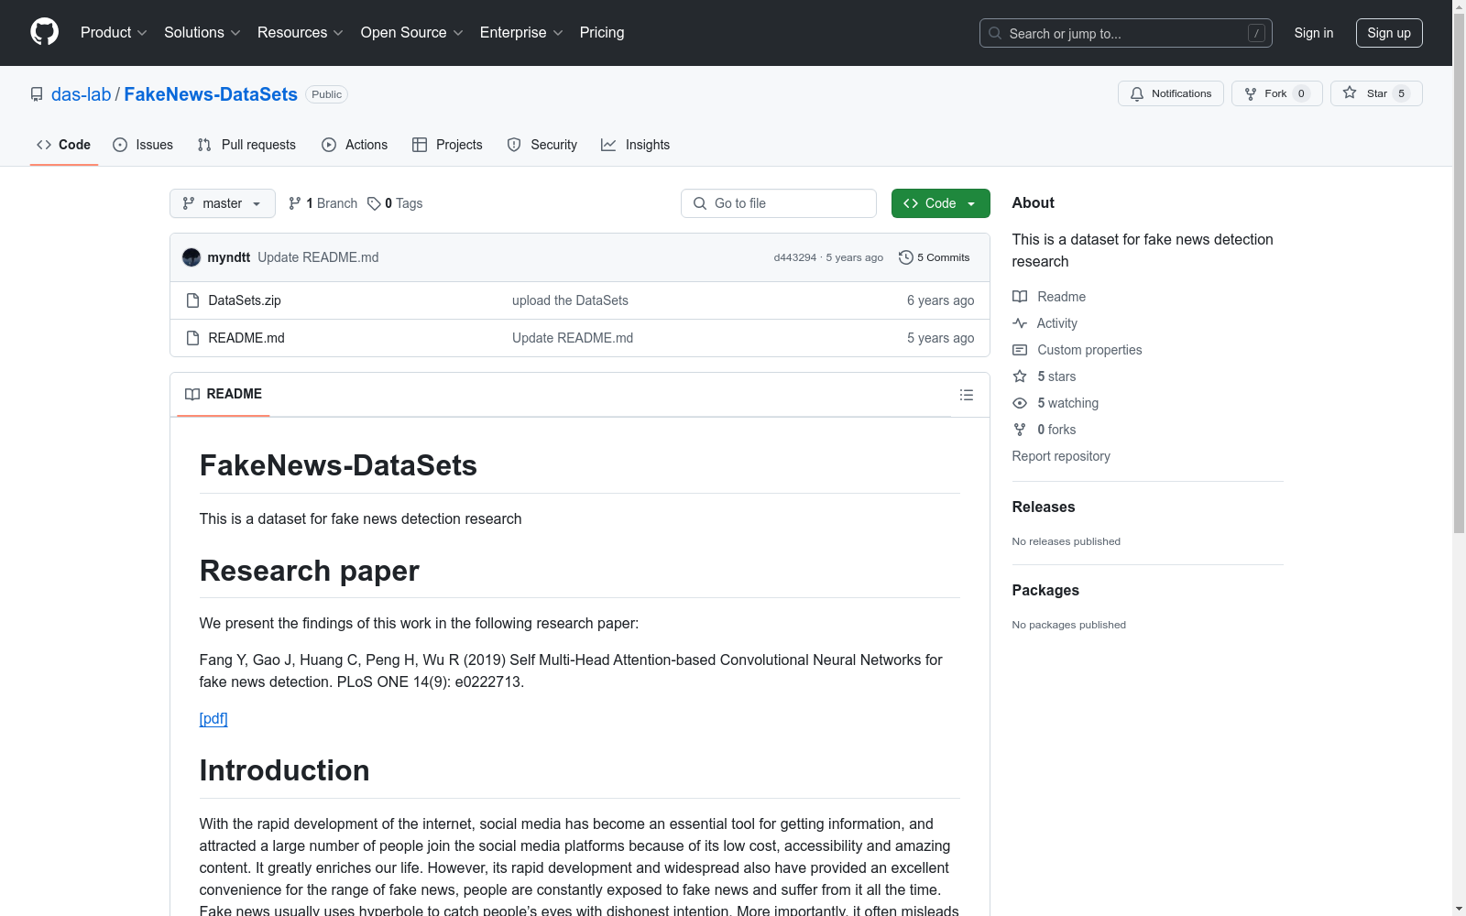Open the README.md file
Viewport: 1466px width, 916px height.
point(246,338)
